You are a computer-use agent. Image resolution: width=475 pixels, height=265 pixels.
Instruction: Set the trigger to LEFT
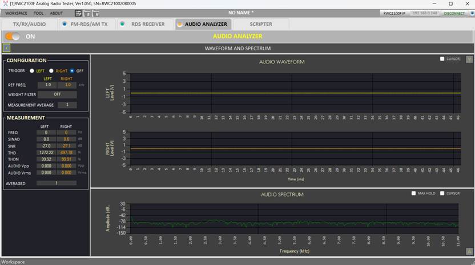click(x=32, y=71)
